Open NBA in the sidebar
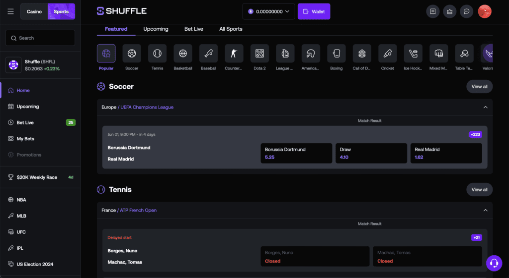Image resolution: width=509 pixels, height=278 pixels. point(41,200)
